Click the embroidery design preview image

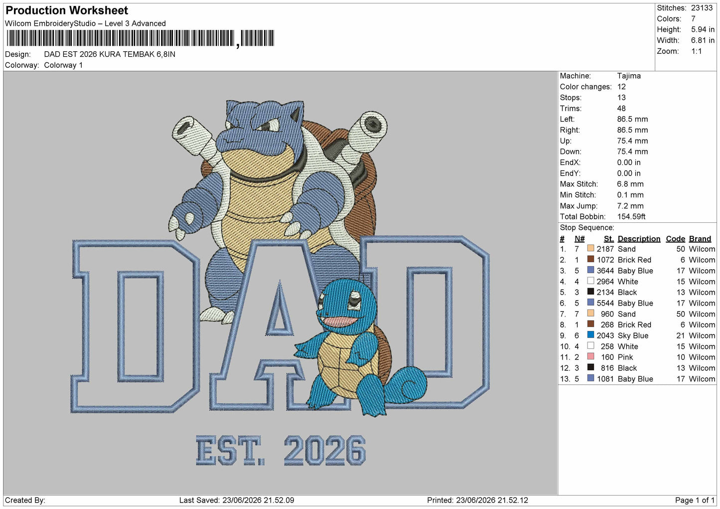point(280,283)
